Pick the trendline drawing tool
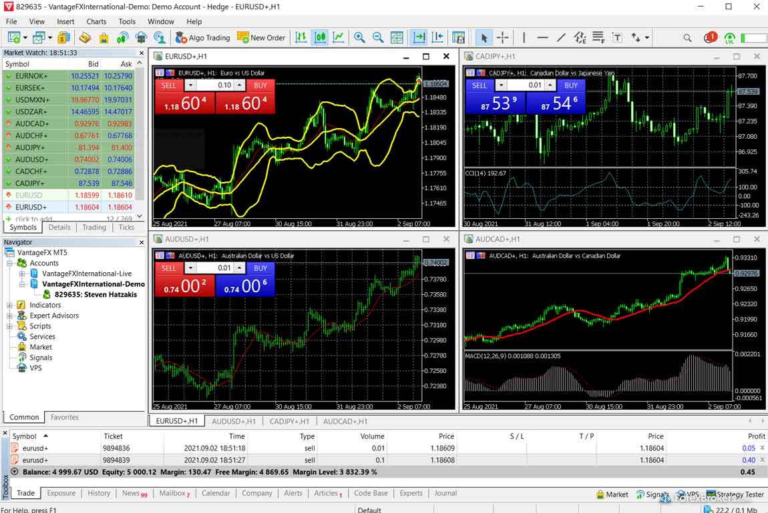Image resolution: width=768 pixels, height=513 pixels. [561, 38]
